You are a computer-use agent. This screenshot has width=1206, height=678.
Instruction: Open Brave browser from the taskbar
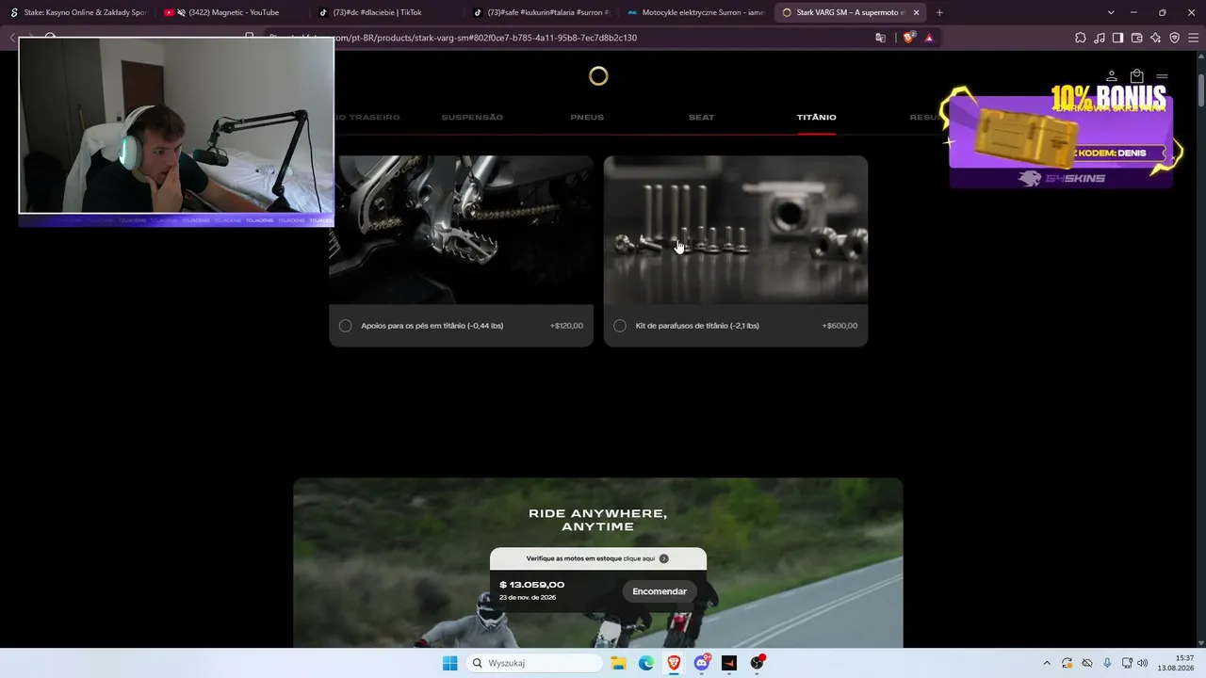pyautogui.click(x=674, y=663)
